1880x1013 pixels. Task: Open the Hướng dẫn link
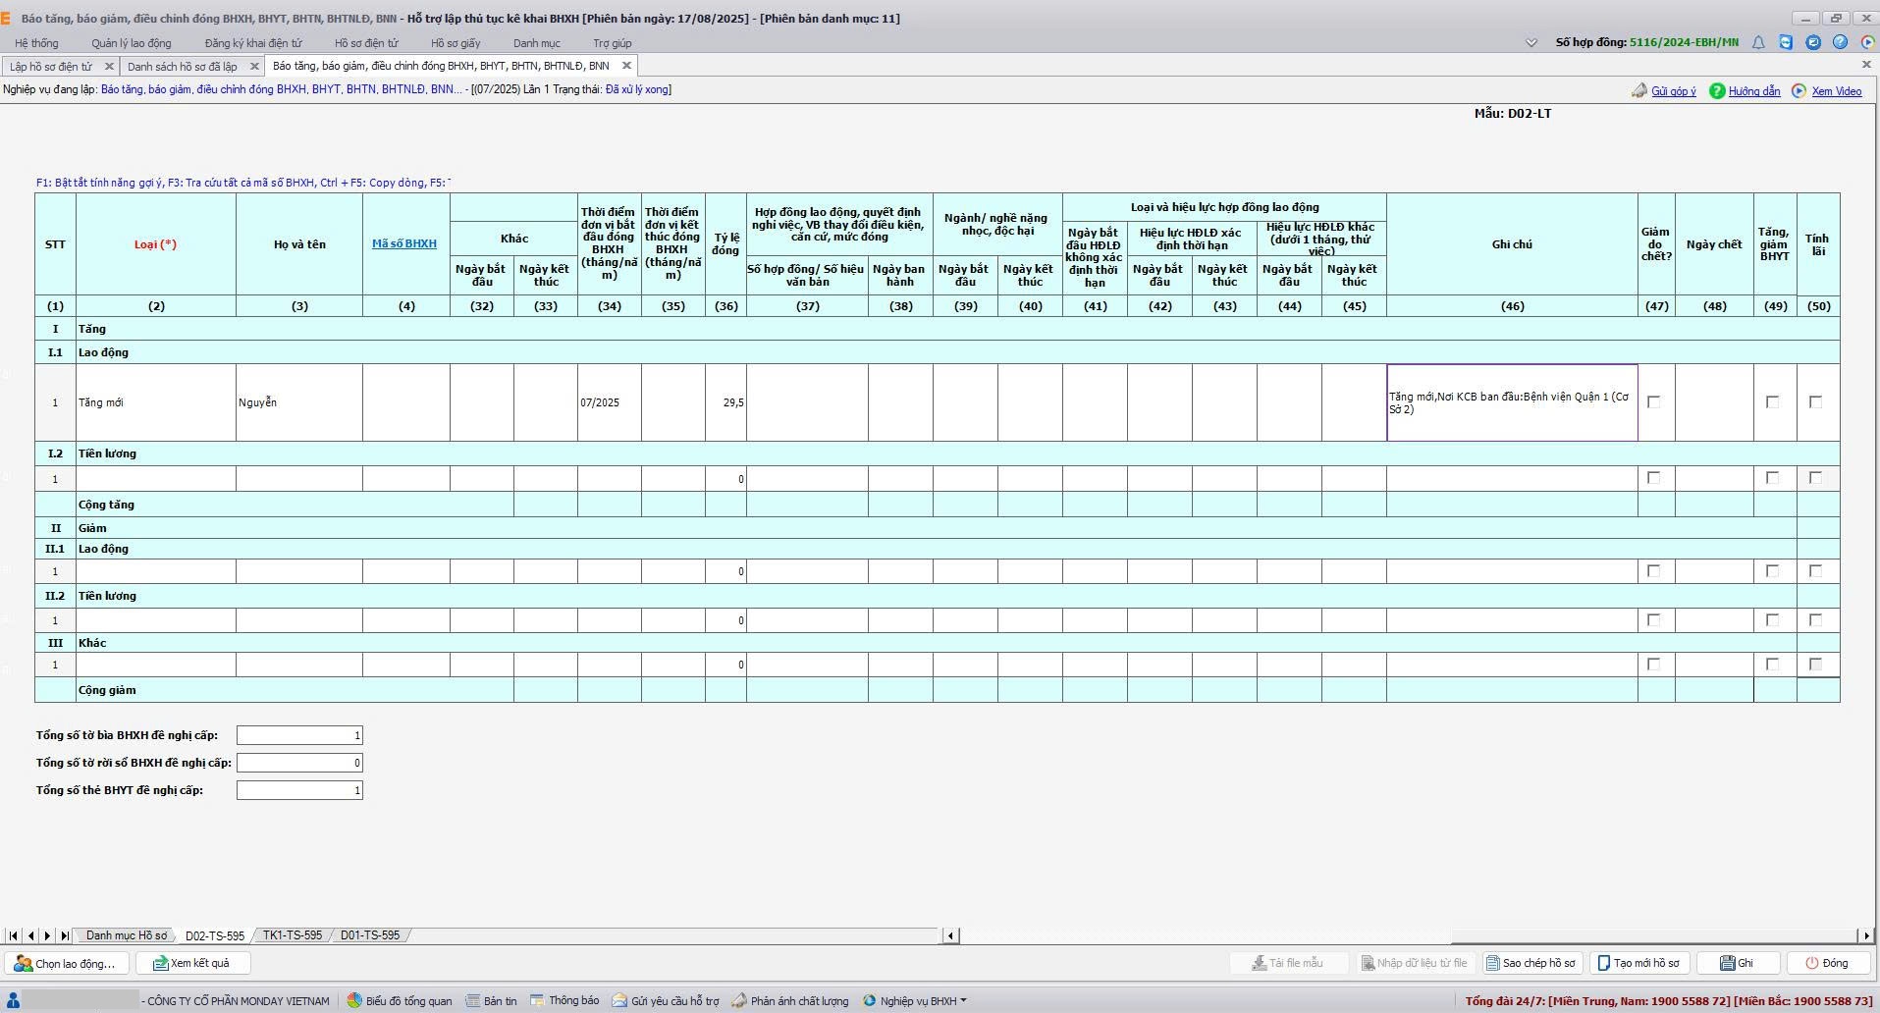tap(1753, 90)
